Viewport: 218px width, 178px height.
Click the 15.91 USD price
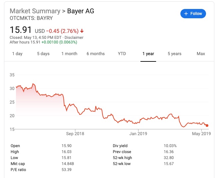[x=21, y=30]
